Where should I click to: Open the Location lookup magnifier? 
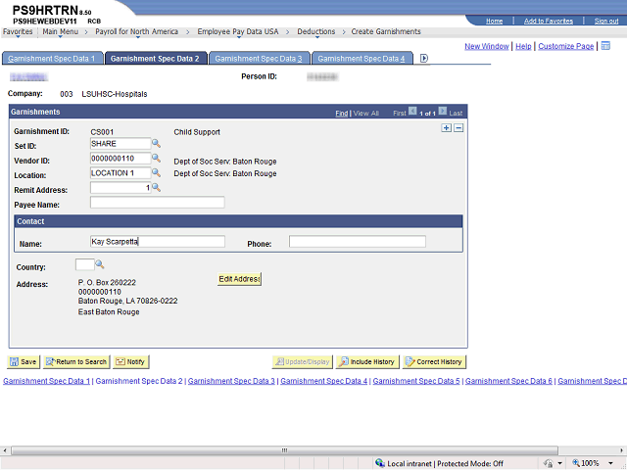click(x=156, y=173)
